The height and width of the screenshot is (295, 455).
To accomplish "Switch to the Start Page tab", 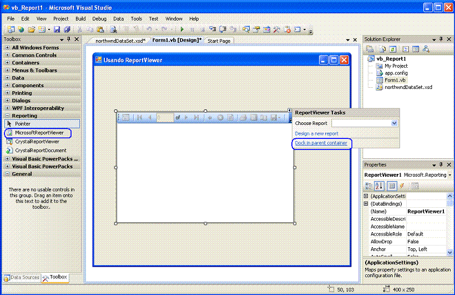I will [x=219, y=41].
